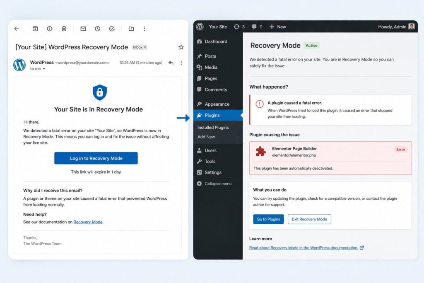The height and width of the screenshot is (283, 424).
Task: Open Pages in the WordPress sidebar
Action: coord(218,78)
